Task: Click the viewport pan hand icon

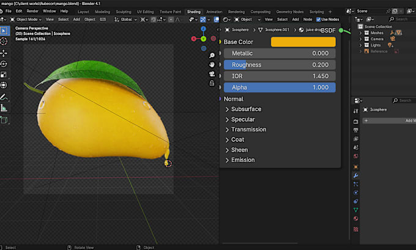Action: (x=212, y=64)
